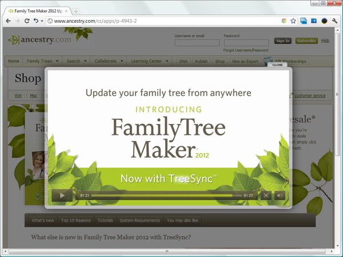
Task: Click the colorful circle icon in address bar
Action: pos(284,21)
